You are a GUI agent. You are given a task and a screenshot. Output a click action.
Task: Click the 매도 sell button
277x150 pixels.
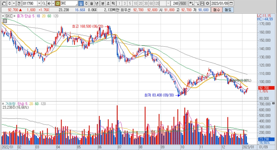[228, 10]
